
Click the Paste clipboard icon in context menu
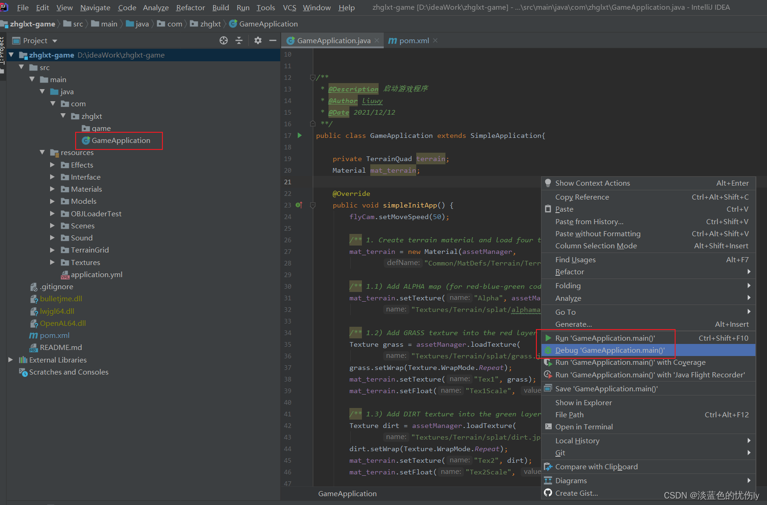548,209
